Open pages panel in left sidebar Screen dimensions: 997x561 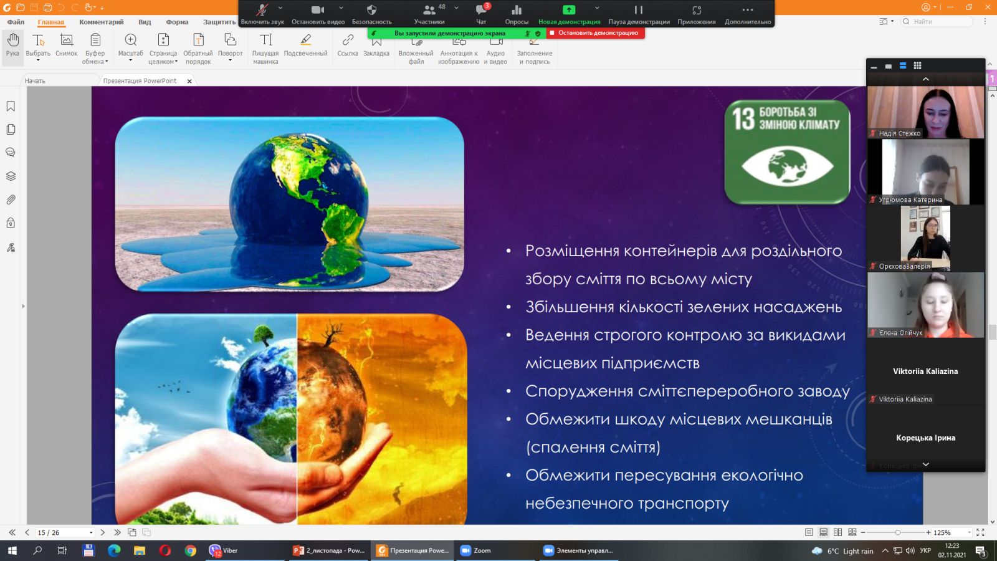pos(11,130)
